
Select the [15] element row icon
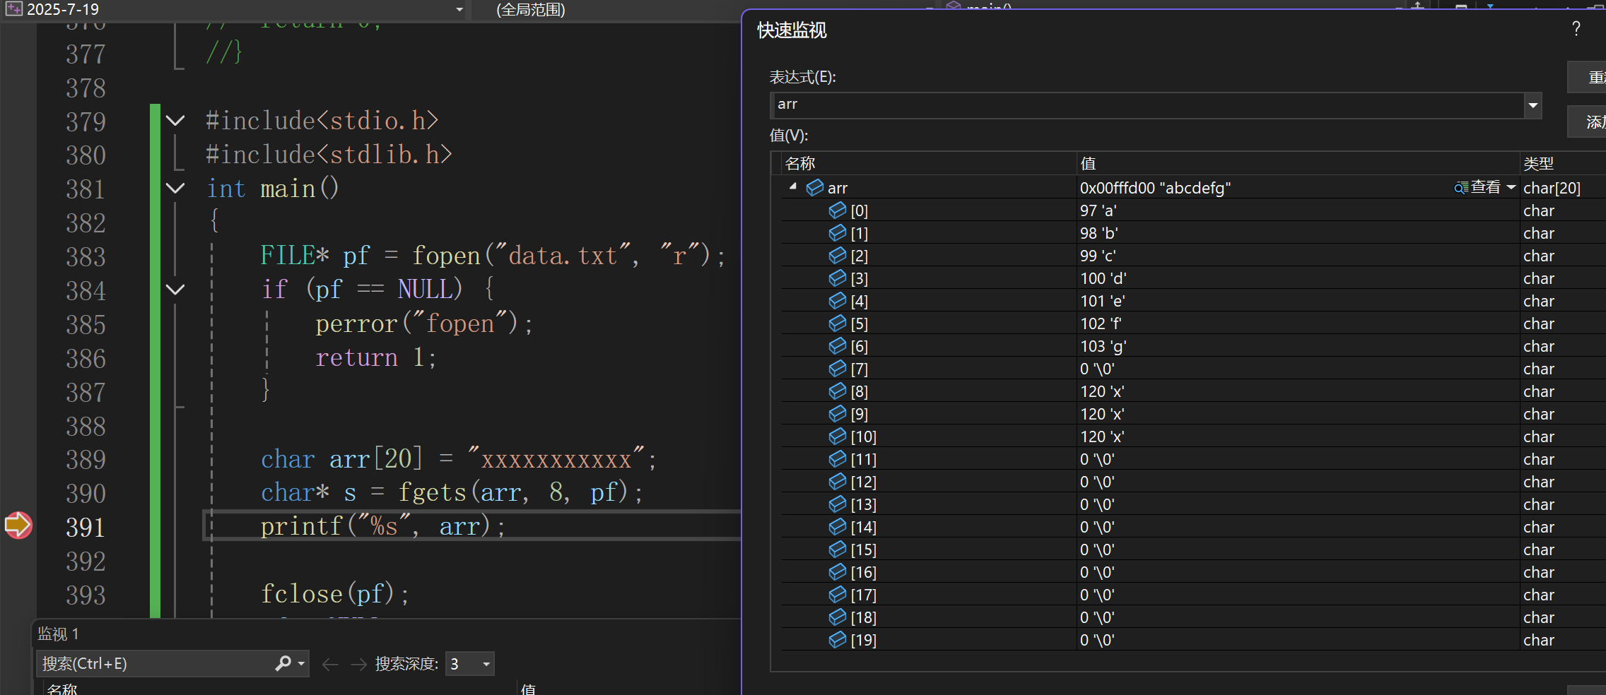tap(838, 549)
